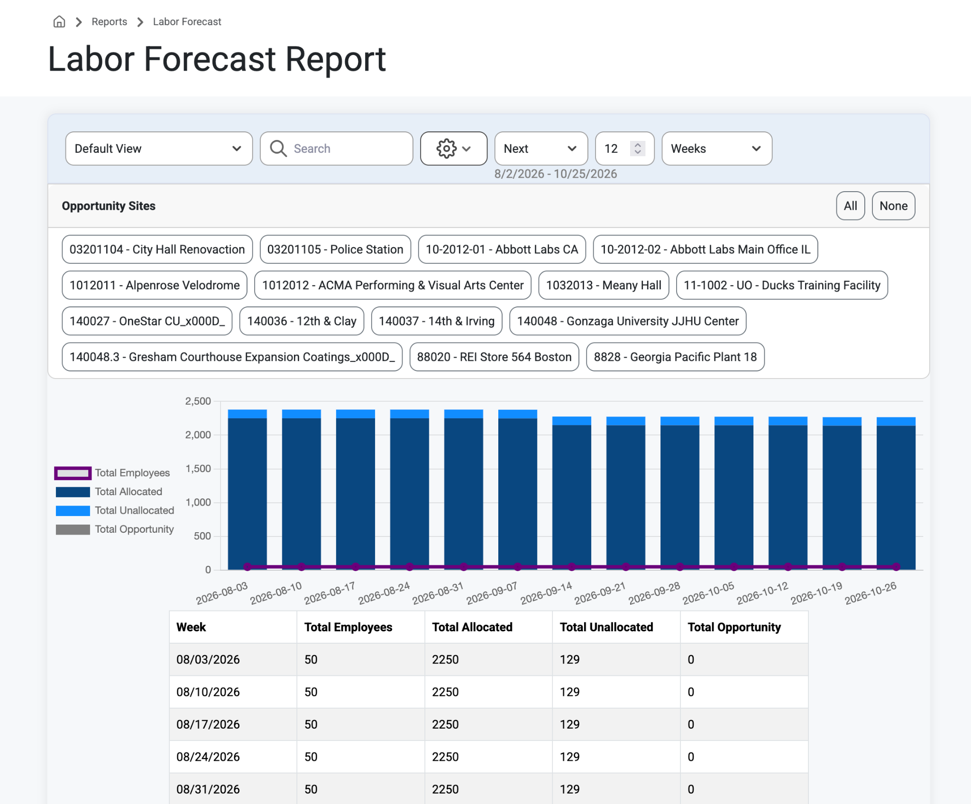Expand the Next direction dropdown
The height and width of the screenshot is (804, 971).
[x=541, y=148]
